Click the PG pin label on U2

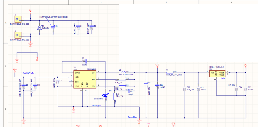pyautogui.click(x=93, y=79)
